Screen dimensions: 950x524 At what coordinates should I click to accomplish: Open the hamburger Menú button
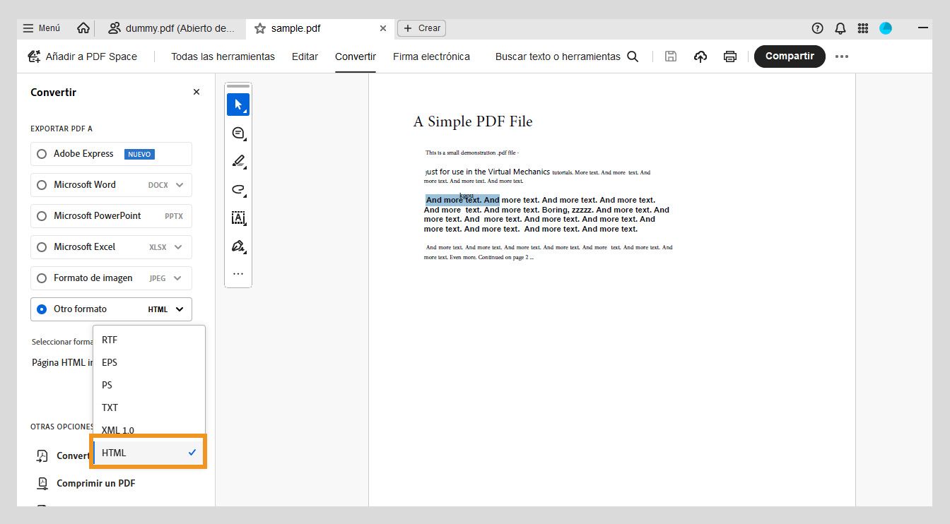coord(42,28)
